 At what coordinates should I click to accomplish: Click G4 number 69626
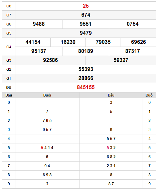tap(138, 42)
